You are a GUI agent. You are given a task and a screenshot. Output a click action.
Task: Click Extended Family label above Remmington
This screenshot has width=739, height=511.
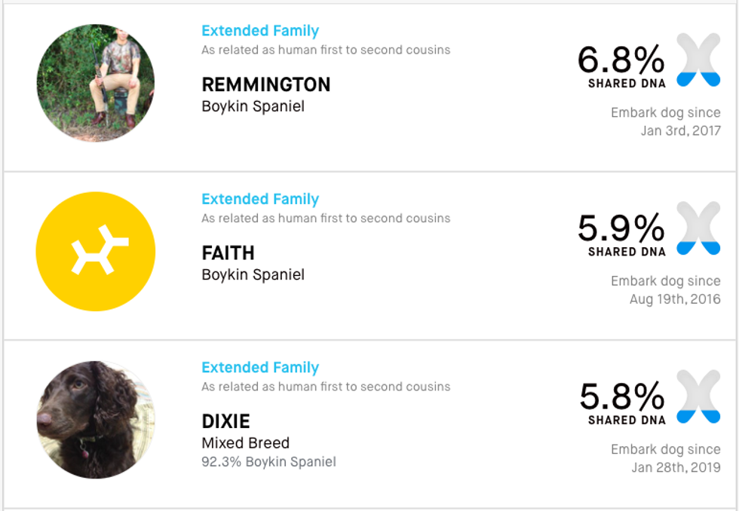260,31
